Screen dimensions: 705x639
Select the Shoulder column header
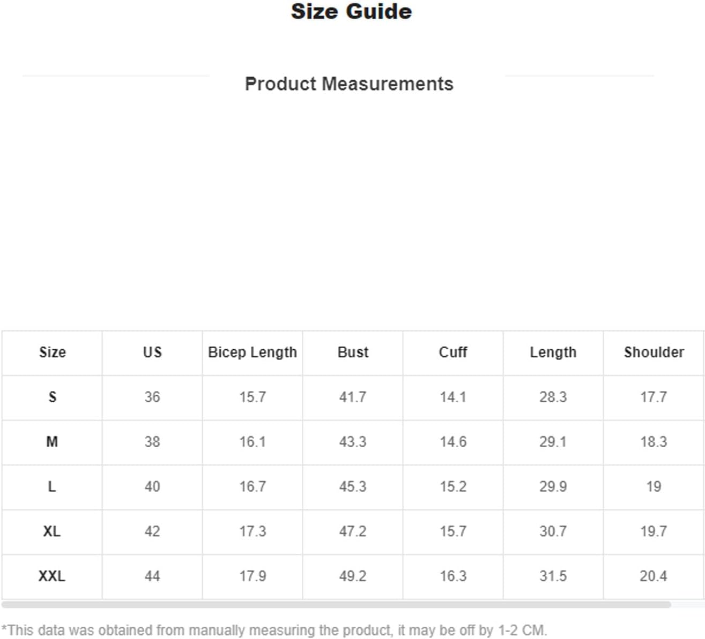pos(654,352)
